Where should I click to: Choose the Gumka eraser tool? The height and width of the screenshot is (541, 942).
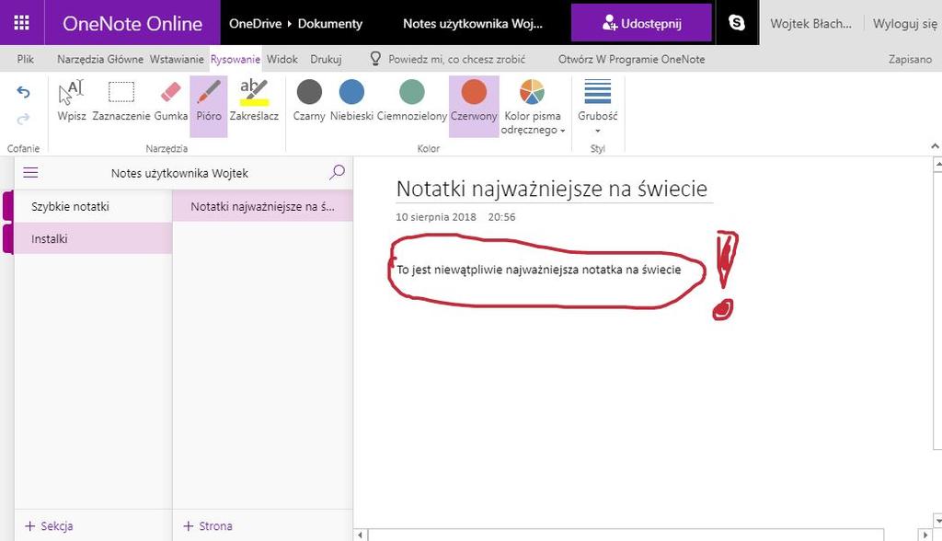(x=170, y=101)
